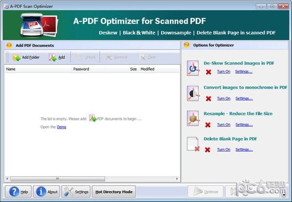Turn On Delete Blank Page in PDF

pyautogui.click(x=224, y=149)
